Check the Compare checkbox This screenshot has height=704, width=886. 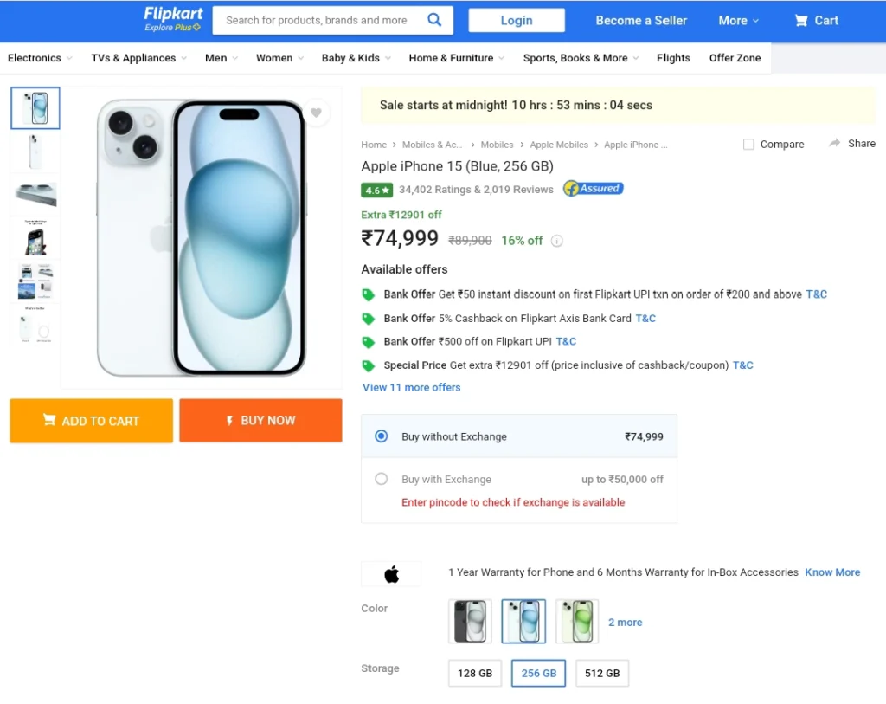[748, 145]
